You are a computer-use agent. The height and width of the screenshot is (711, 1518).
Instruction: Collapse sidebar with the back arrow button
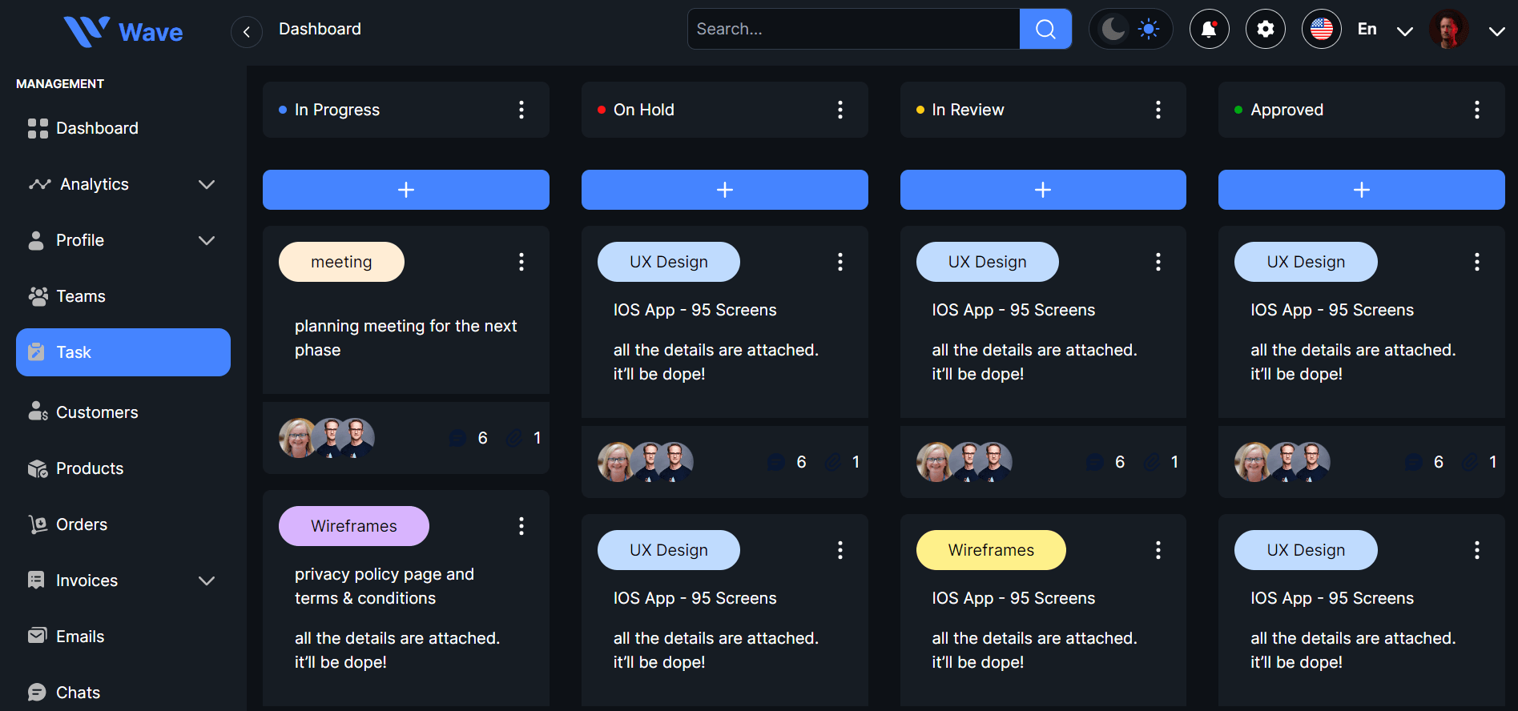[x=247, y=32]
